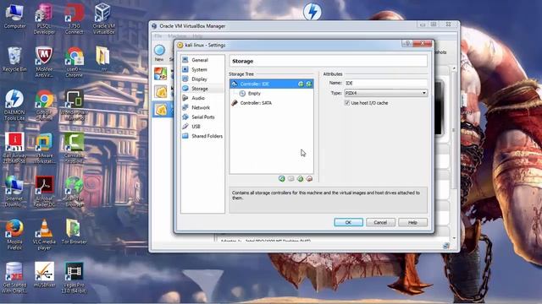Click the Oracle VM VirtualBox desktop icon
The width and height of the screenshot is (542, 304).
point(103,19)
